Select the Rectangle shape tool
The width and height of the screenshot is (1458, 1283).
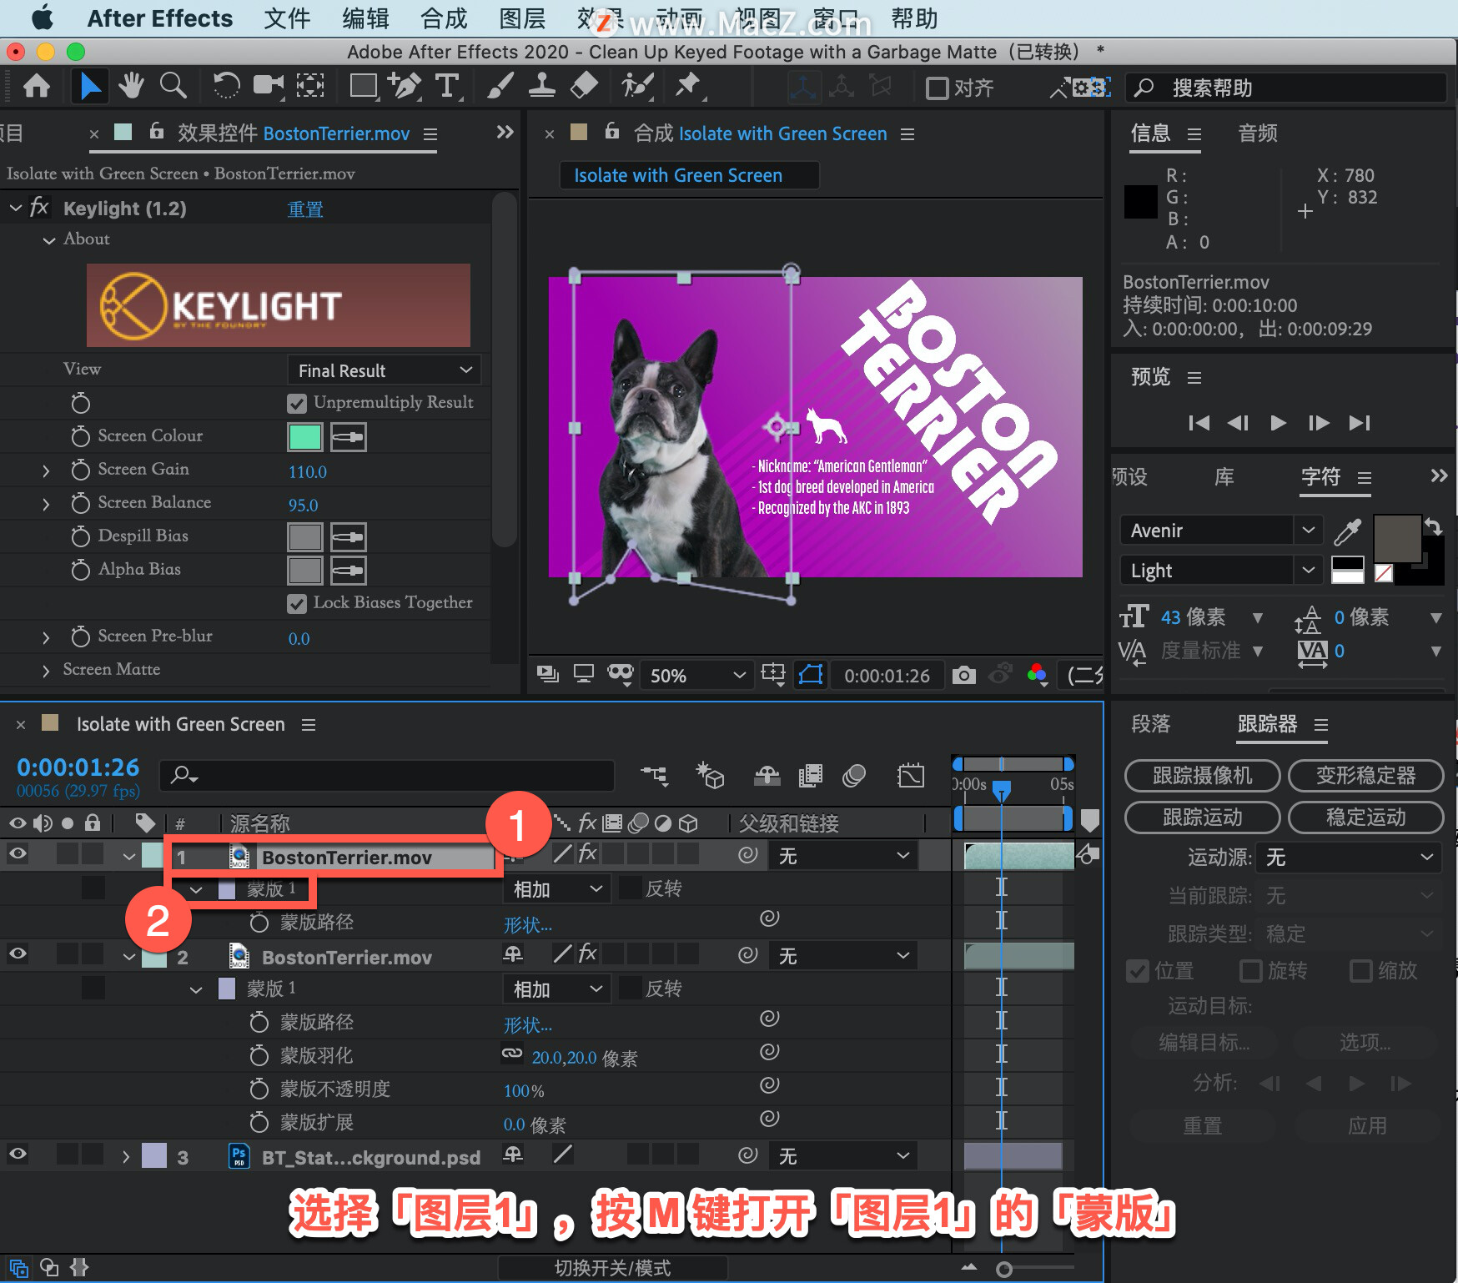363,86
